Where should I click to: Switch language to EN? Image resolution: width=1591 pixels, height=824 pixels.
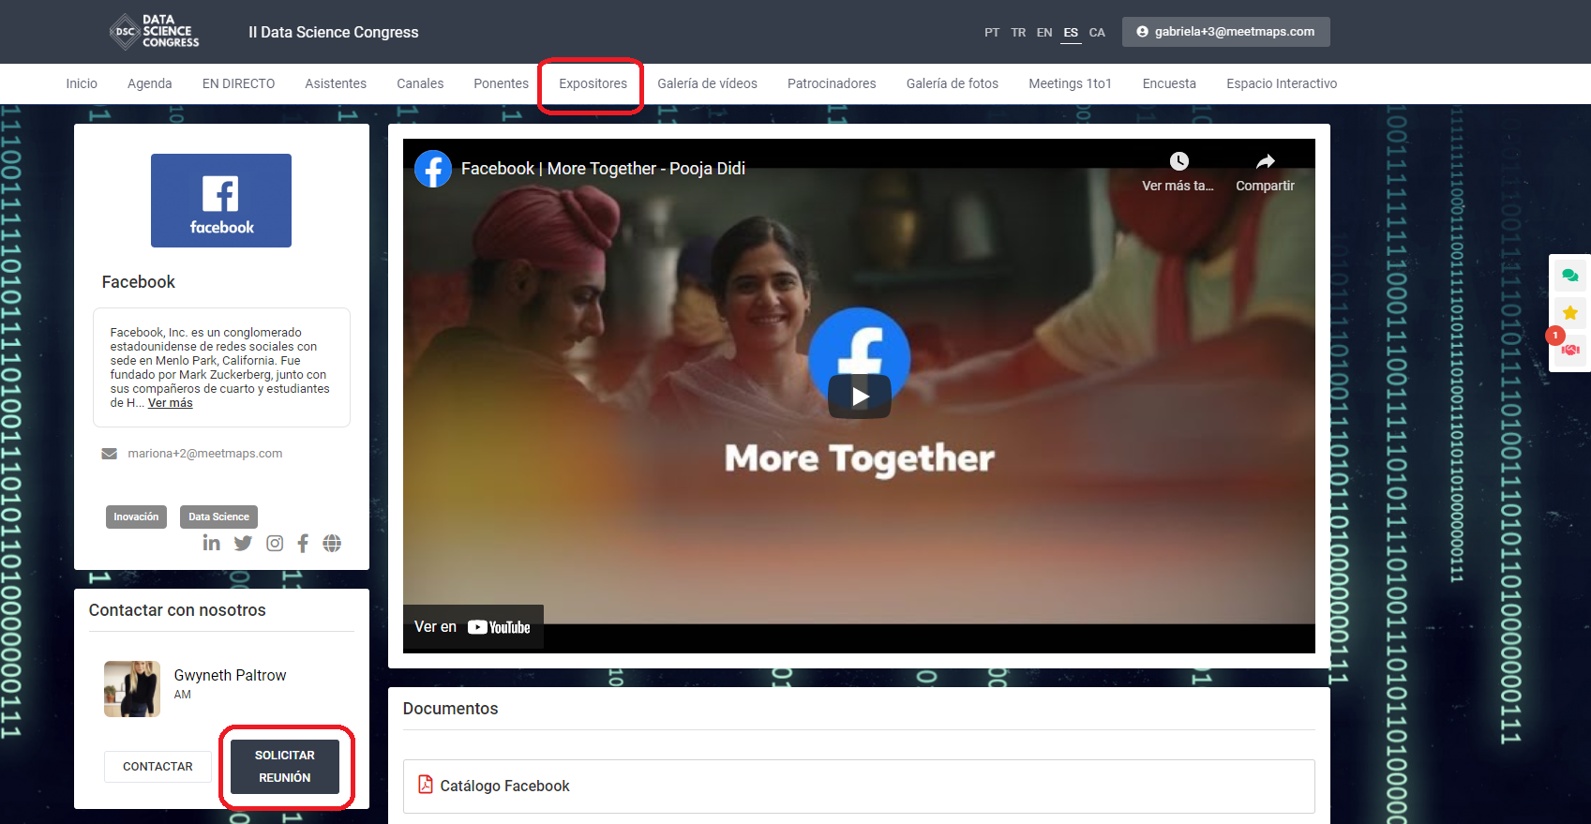(1044, 33)
